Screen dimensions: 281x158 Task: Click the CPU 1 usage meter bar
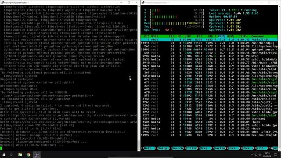(177, 10)
